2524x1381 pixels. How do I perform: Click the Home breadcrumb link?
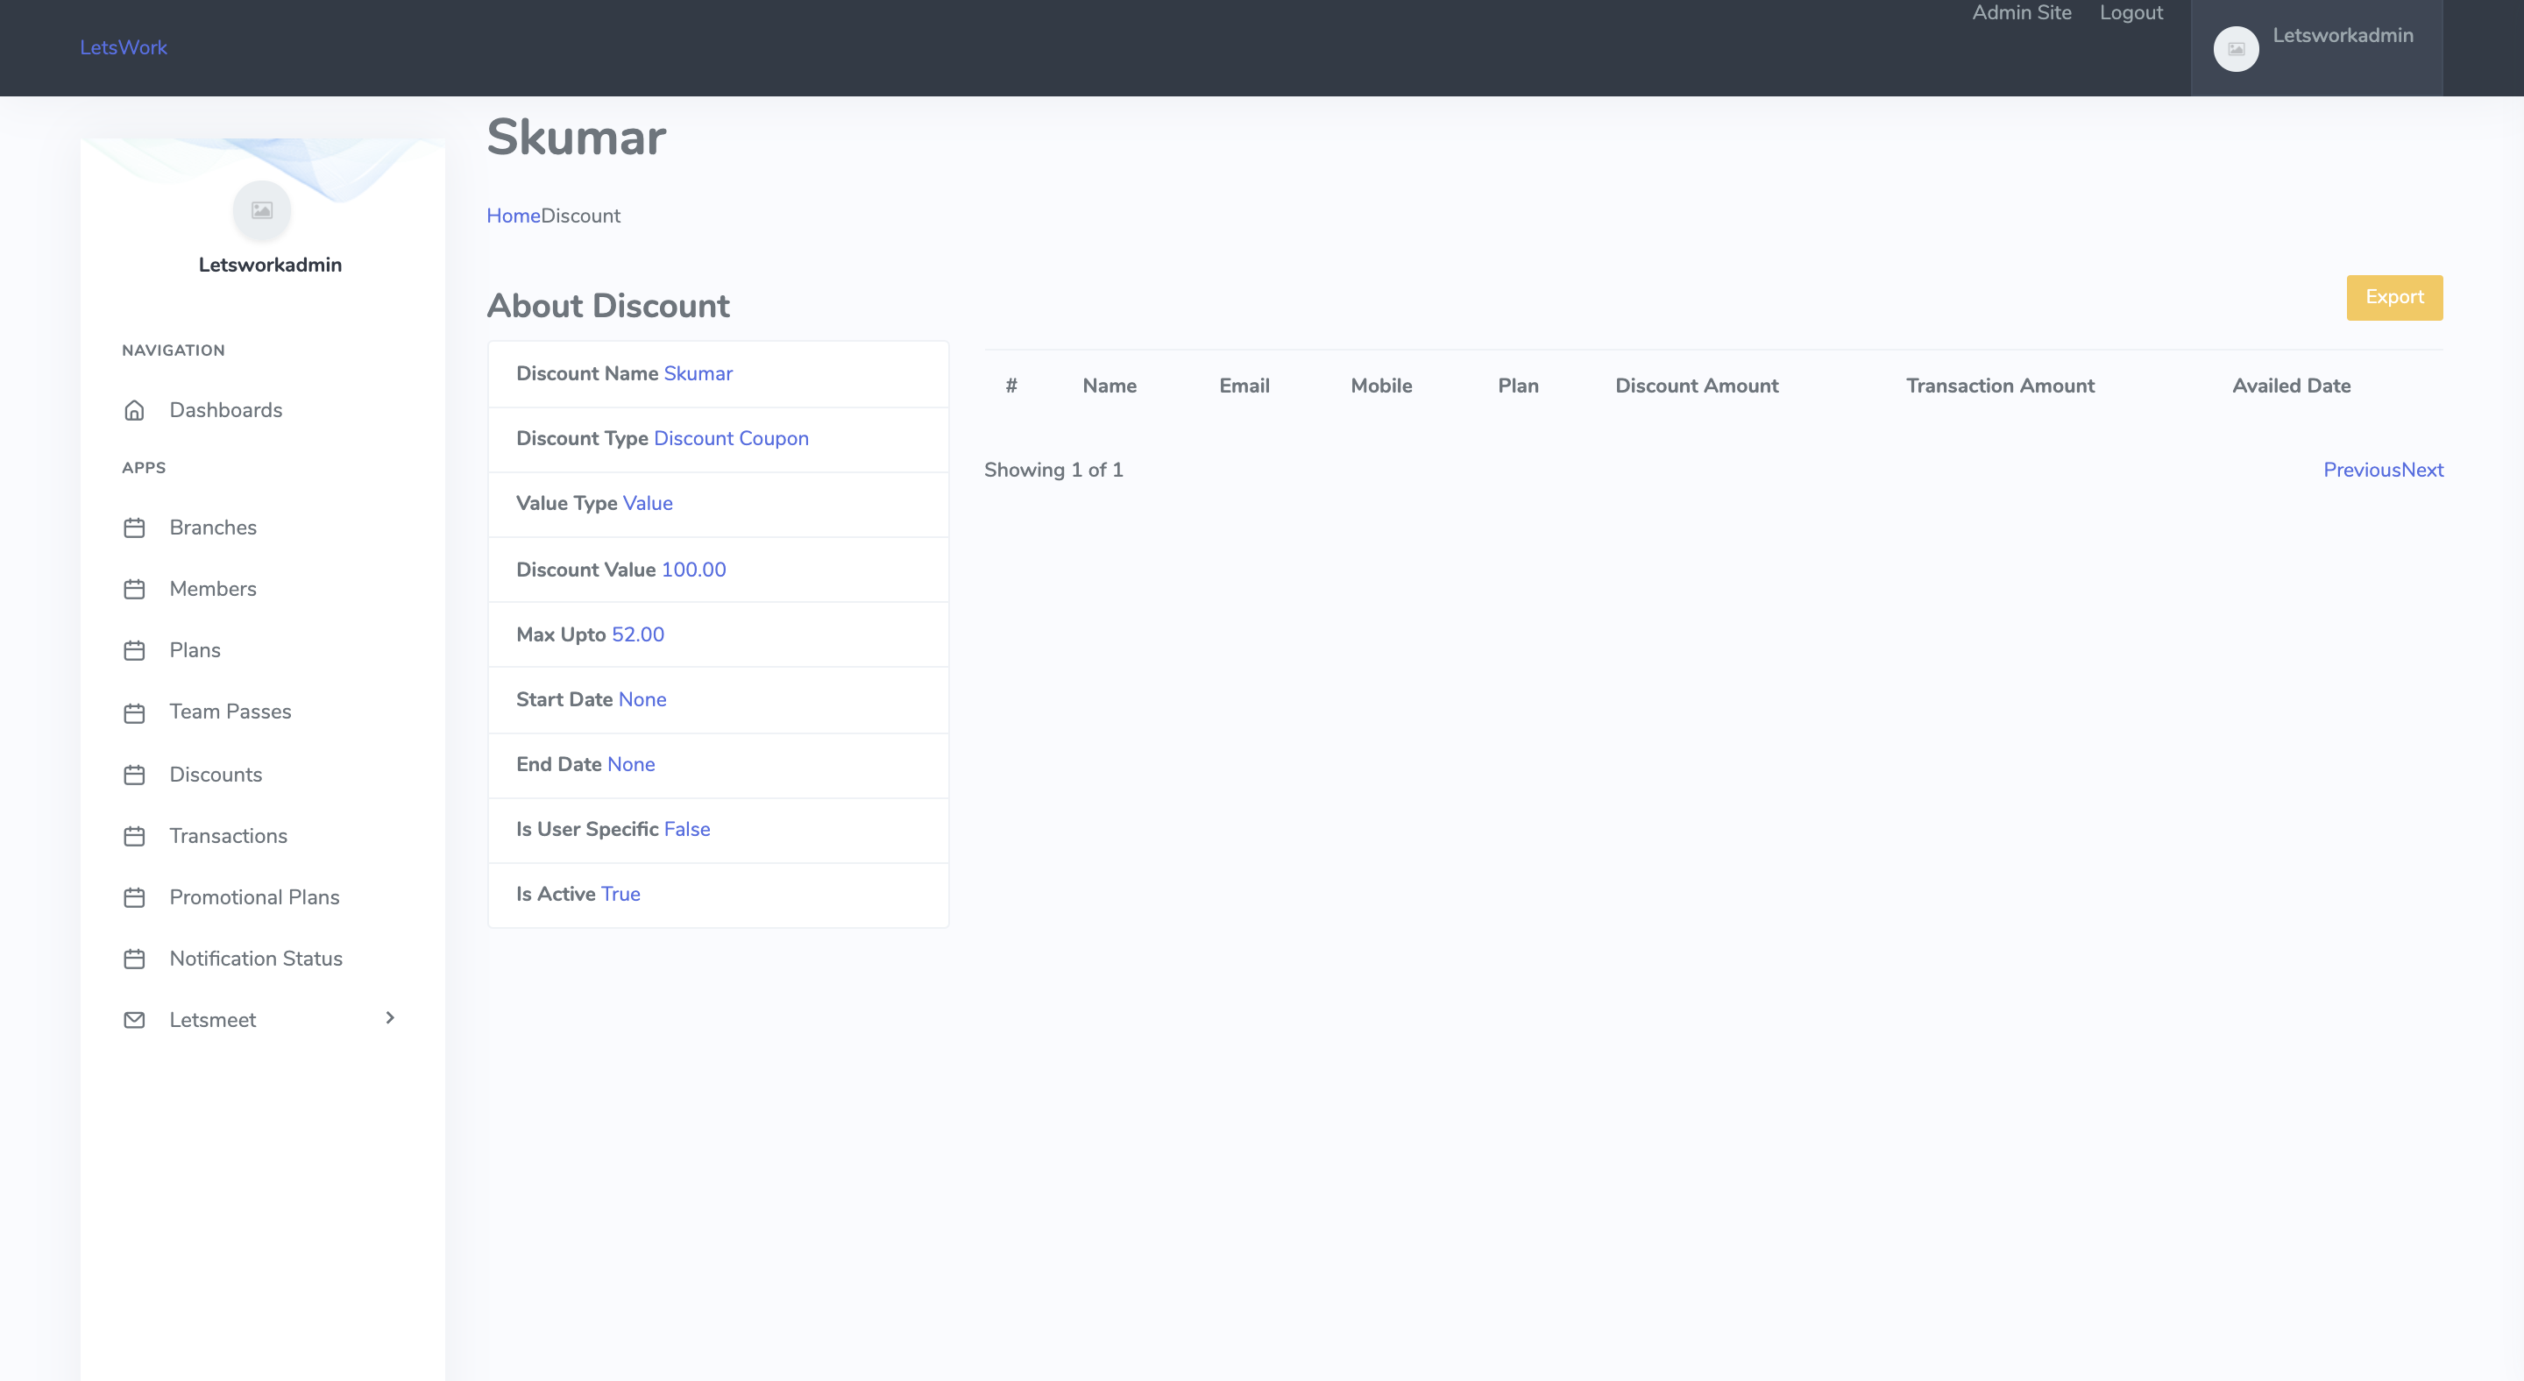(x=514, y=216)
